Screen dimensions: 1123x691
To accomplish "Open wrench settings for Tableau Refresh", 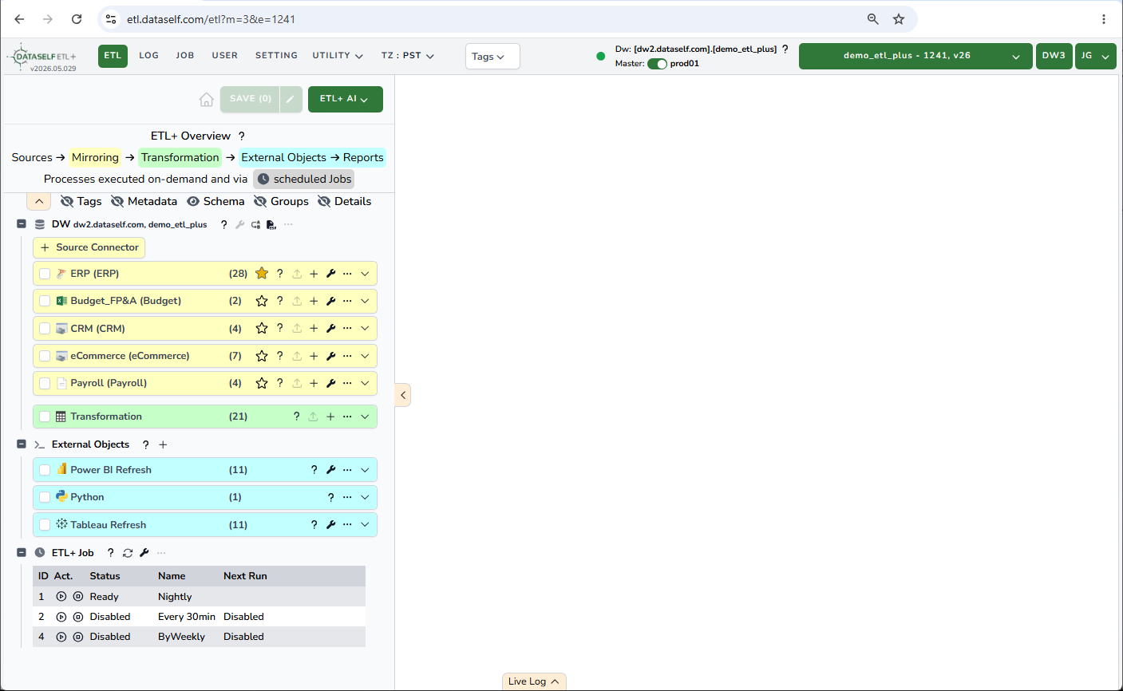I will (x=330, y=525).
